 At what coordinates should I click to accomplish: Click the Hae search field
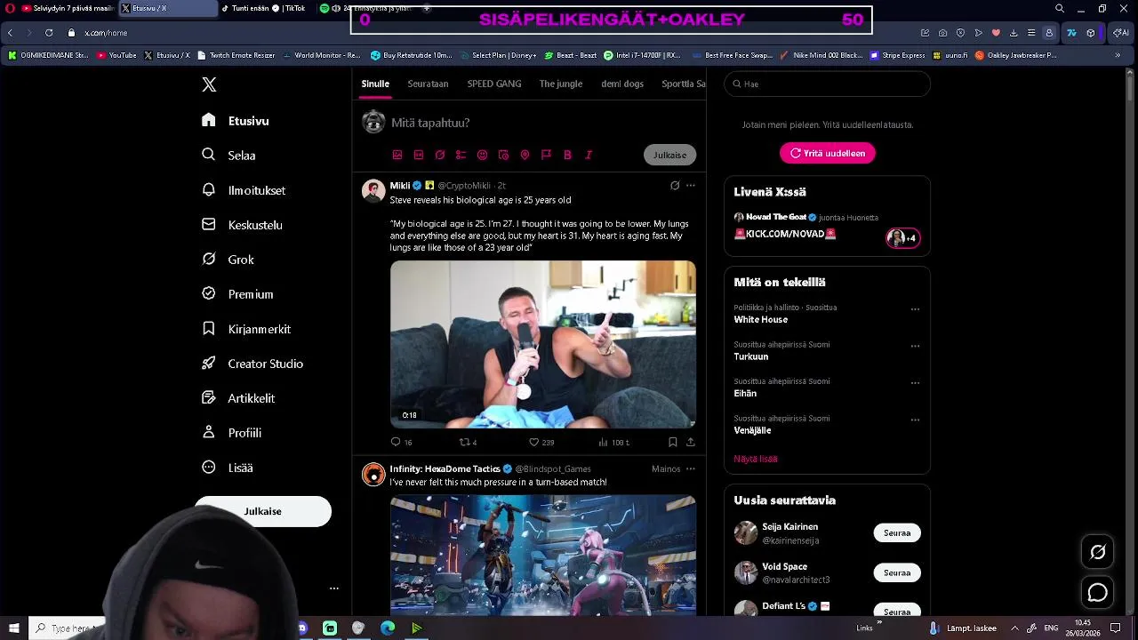[x=827, y=84]
